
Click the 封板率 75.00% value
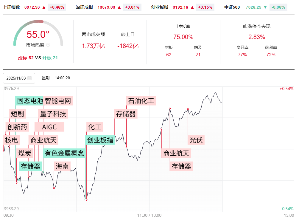click(183, 37)
